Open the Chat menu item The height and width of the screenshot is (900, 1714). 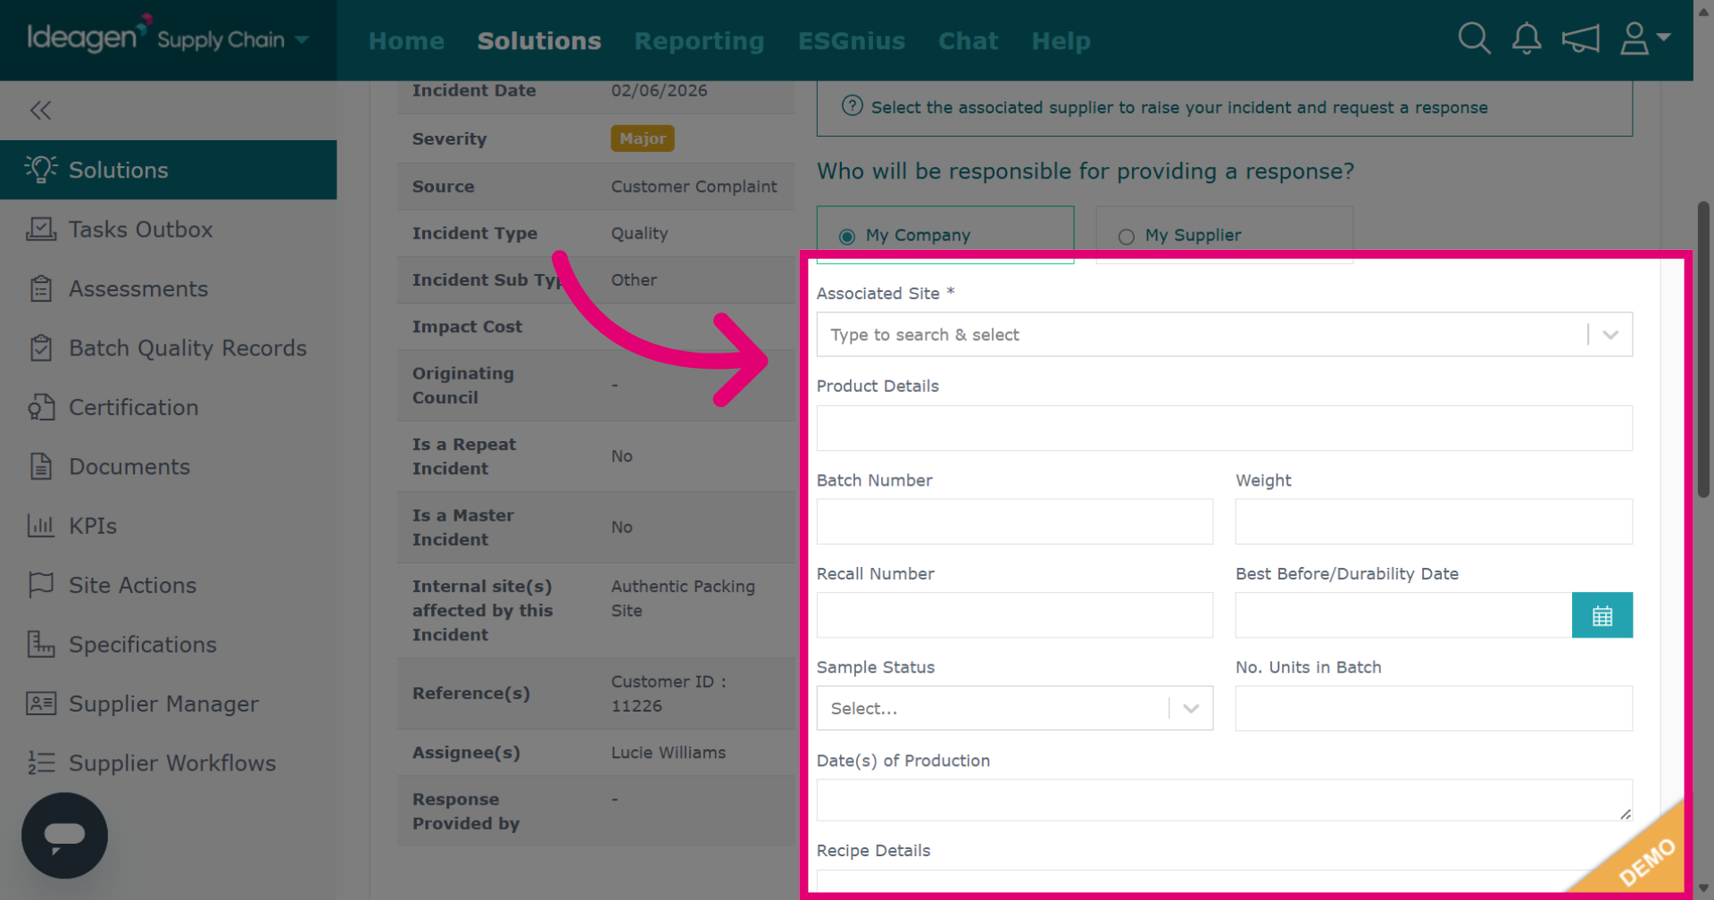(968, 41)
